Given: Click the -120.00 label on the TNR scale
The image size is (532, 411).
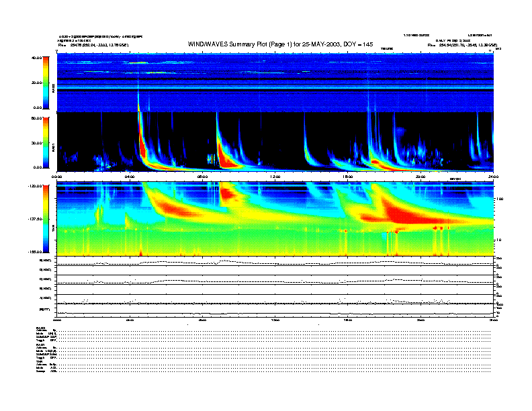Looking at the screenshot, I should (35, 186).
